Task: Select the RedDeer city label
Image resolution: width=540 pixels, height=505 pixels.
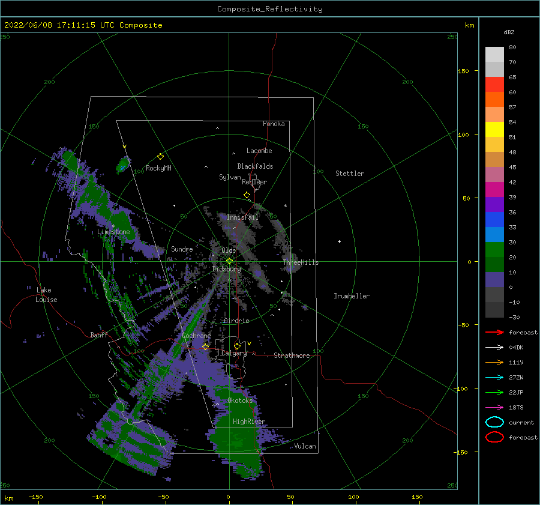Action: click(x=254, y=182)
